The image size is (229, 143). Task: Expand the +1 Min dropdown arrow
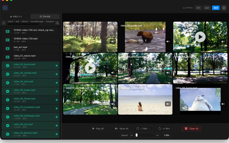[x=172, y=128]
